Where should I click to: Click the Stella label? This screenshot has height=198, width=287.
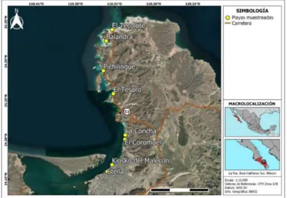coord(115,172)
